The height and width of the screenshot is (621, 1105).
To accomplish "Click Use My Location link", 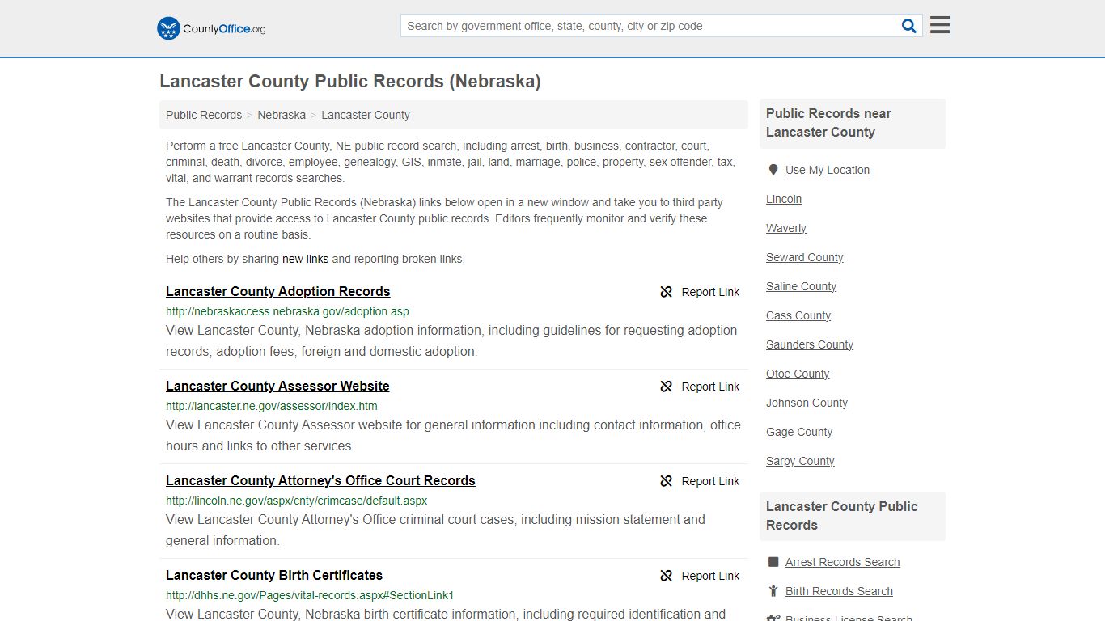I will [x=828, y=170].
